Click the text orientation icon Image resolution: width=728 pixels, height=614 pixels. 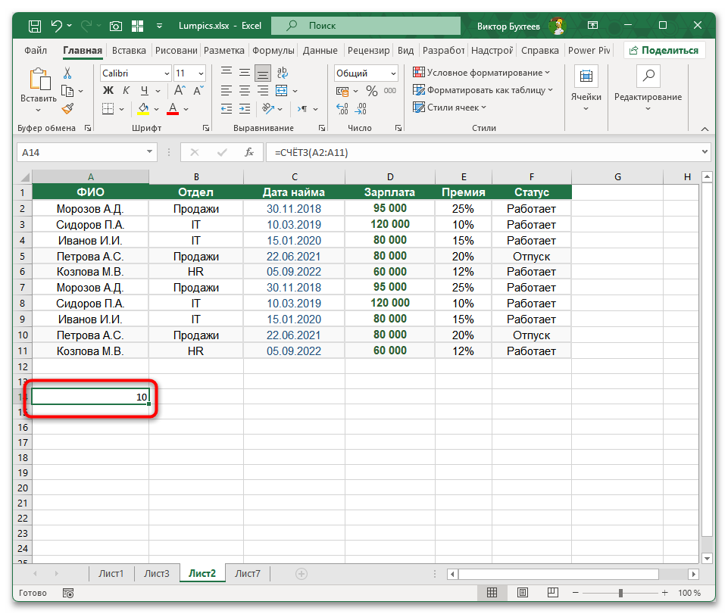coord(268,108)
